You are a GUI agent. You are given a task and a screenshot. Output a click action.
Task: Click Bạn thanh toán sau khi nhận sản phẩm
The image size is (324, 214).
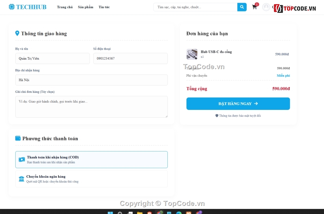pyautogui.click(x=51, y=162)
